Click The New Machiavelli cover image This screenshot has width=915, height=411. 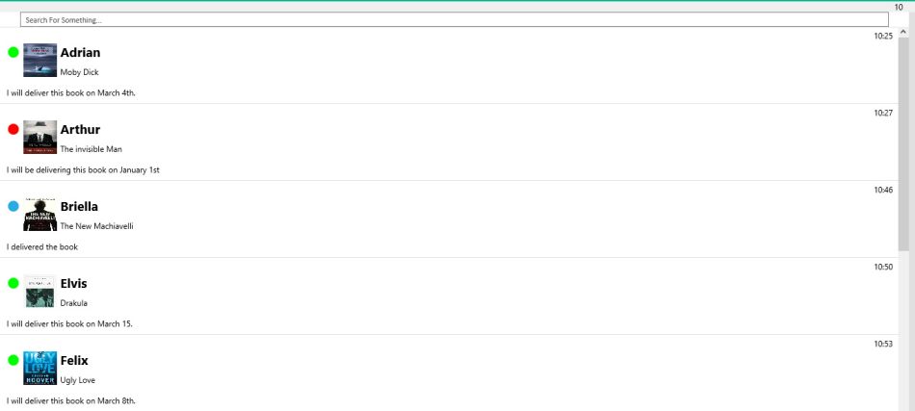pyautogui.click(x=39, y=215)
